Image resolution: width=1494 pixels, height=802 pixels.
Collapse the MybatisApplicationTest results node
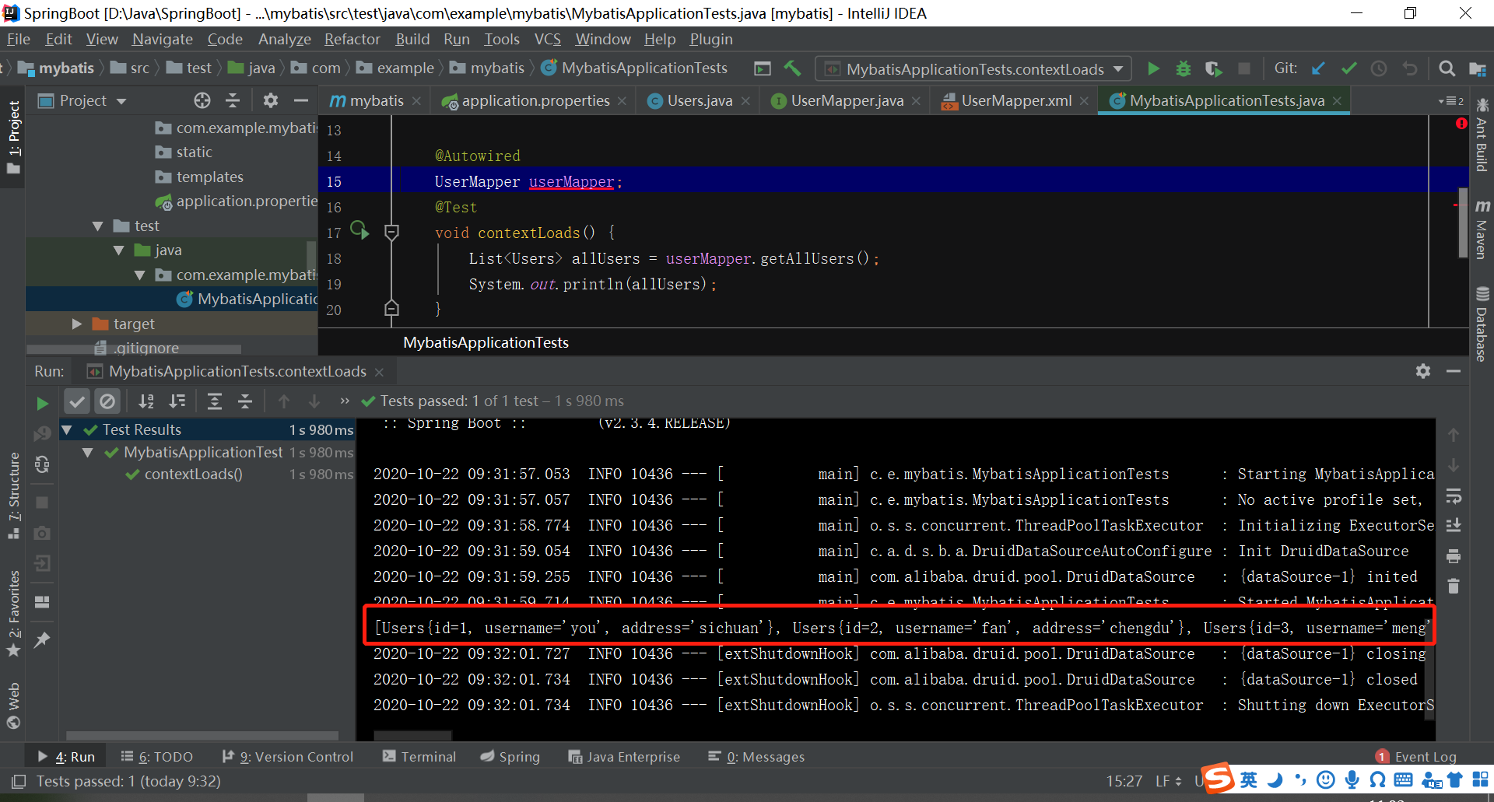pyautogui.click(x=87, y=452)
